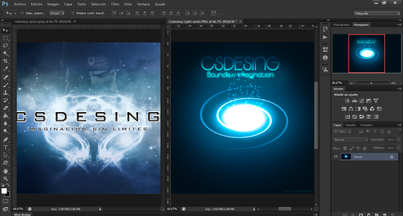Add a Brightness/Contrast adjustment

347,101
